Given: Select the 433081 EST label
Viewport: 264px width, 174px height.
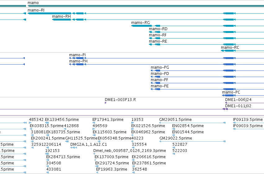Looking at the screenshot, I should [x=54, y=169].
